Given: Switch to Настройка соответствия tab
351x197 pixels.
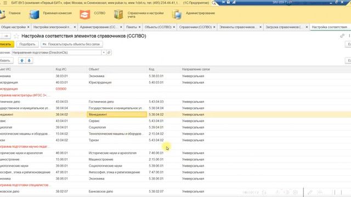Looking at the screenshot, I should [330, 27].
